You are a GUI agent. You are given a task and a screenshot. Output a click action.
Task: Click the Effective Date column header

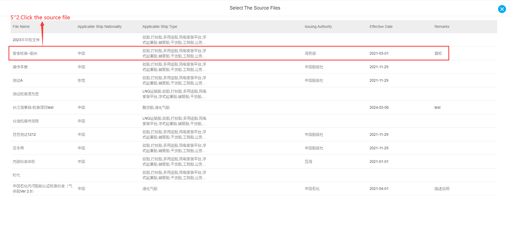click(x=381, y=27)
